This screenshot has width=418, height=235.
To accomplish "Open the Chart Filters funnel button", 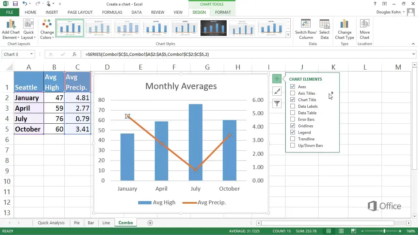I will point(277,104).
